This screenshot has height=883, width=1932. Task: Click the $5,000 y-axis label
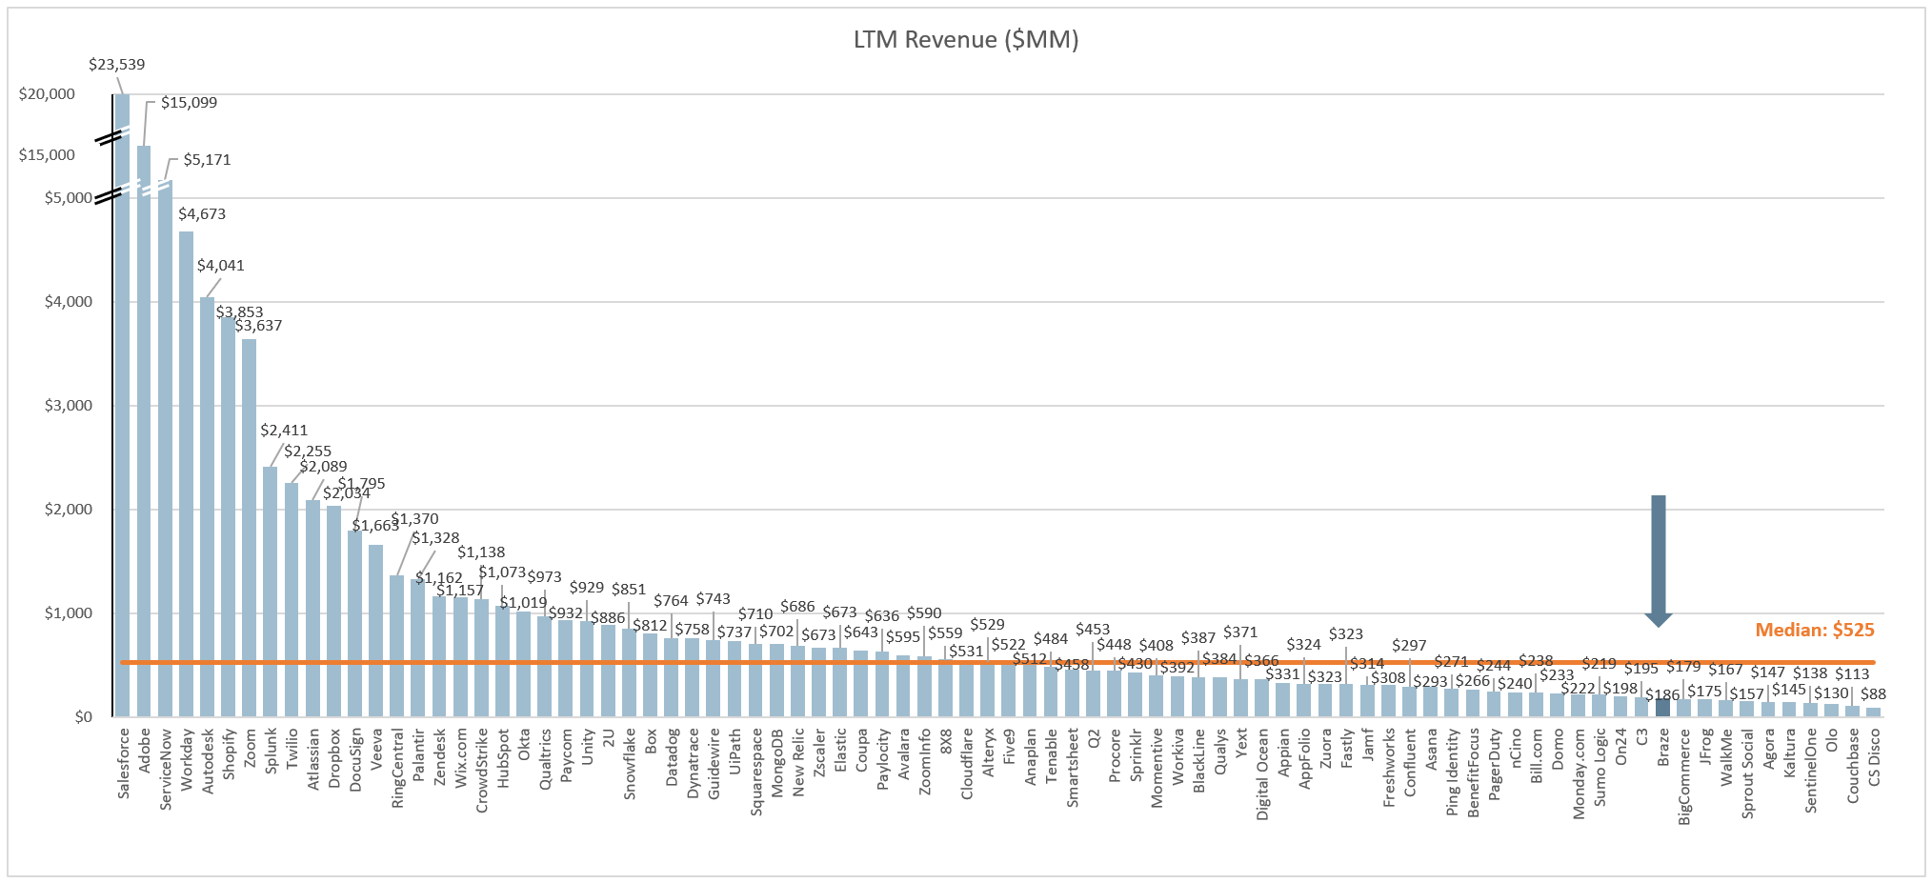click(x=69, y=198)
